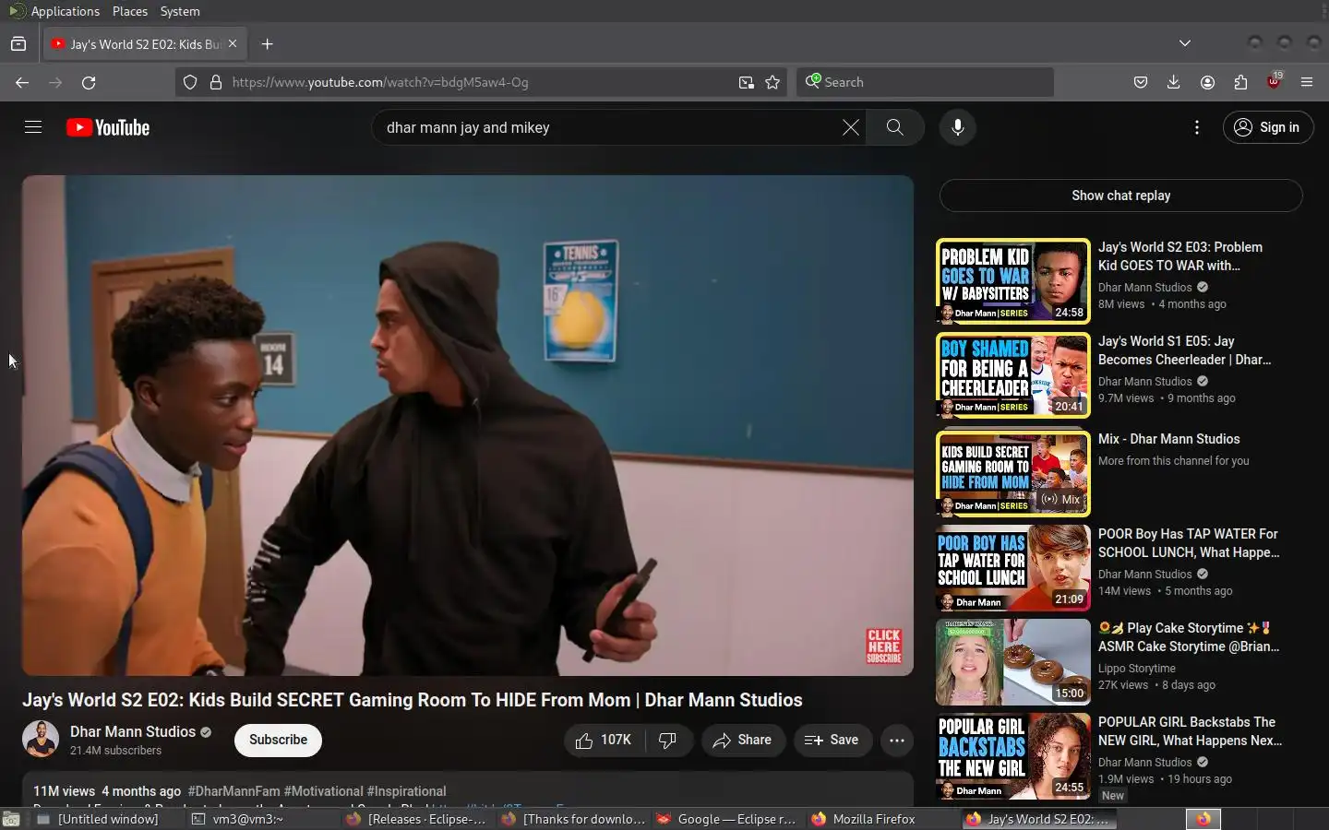Expand the list all tabs dropdown
Image resolution: width=1329 pixels, height=830 pixels.
[x=1185, y=43]
